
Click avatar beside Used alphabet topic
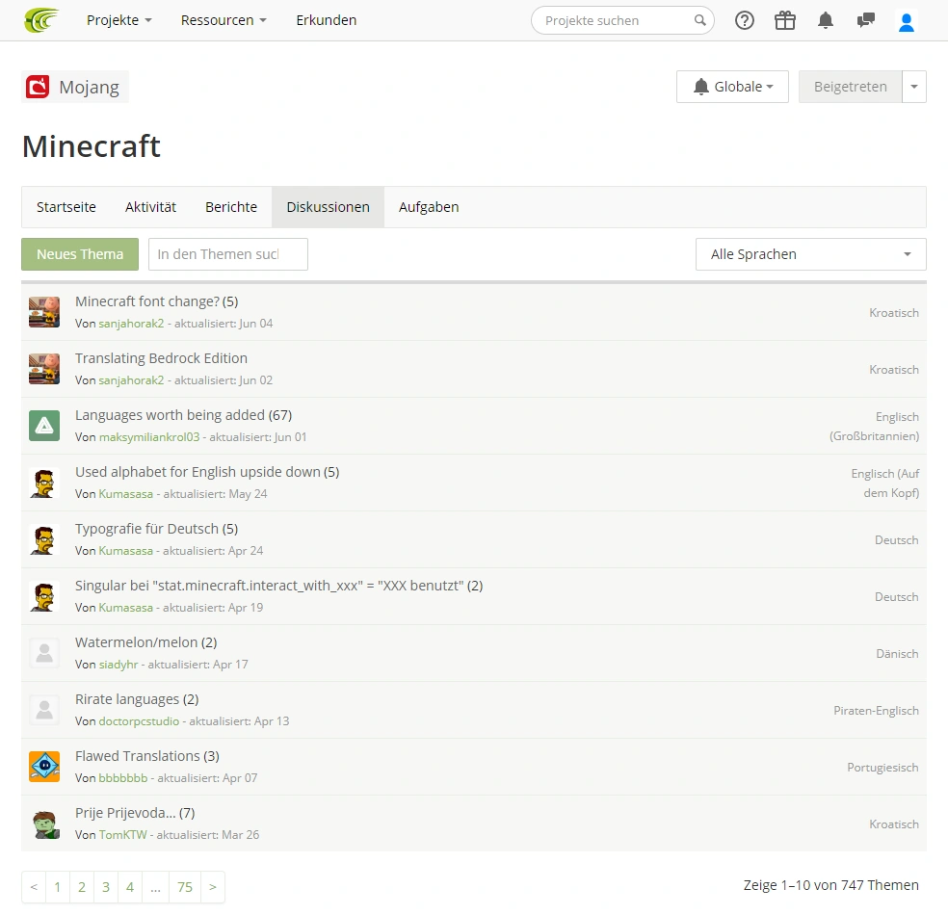(x=44, y=483)
